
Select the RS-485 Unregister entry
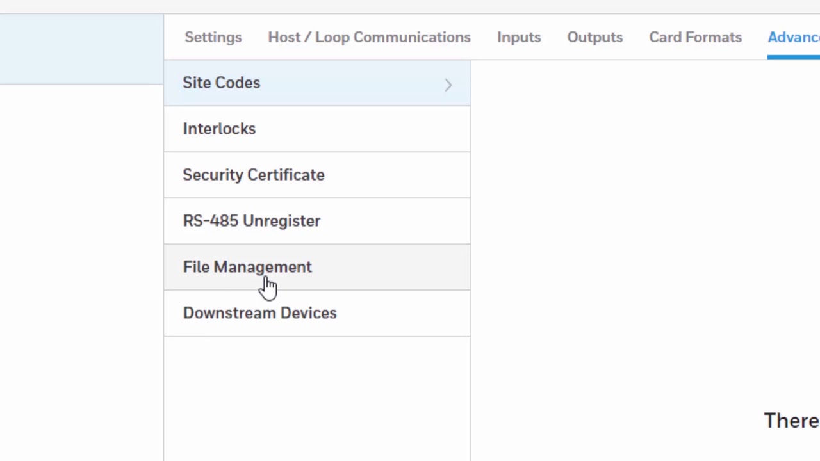click(x=252, y=222)
